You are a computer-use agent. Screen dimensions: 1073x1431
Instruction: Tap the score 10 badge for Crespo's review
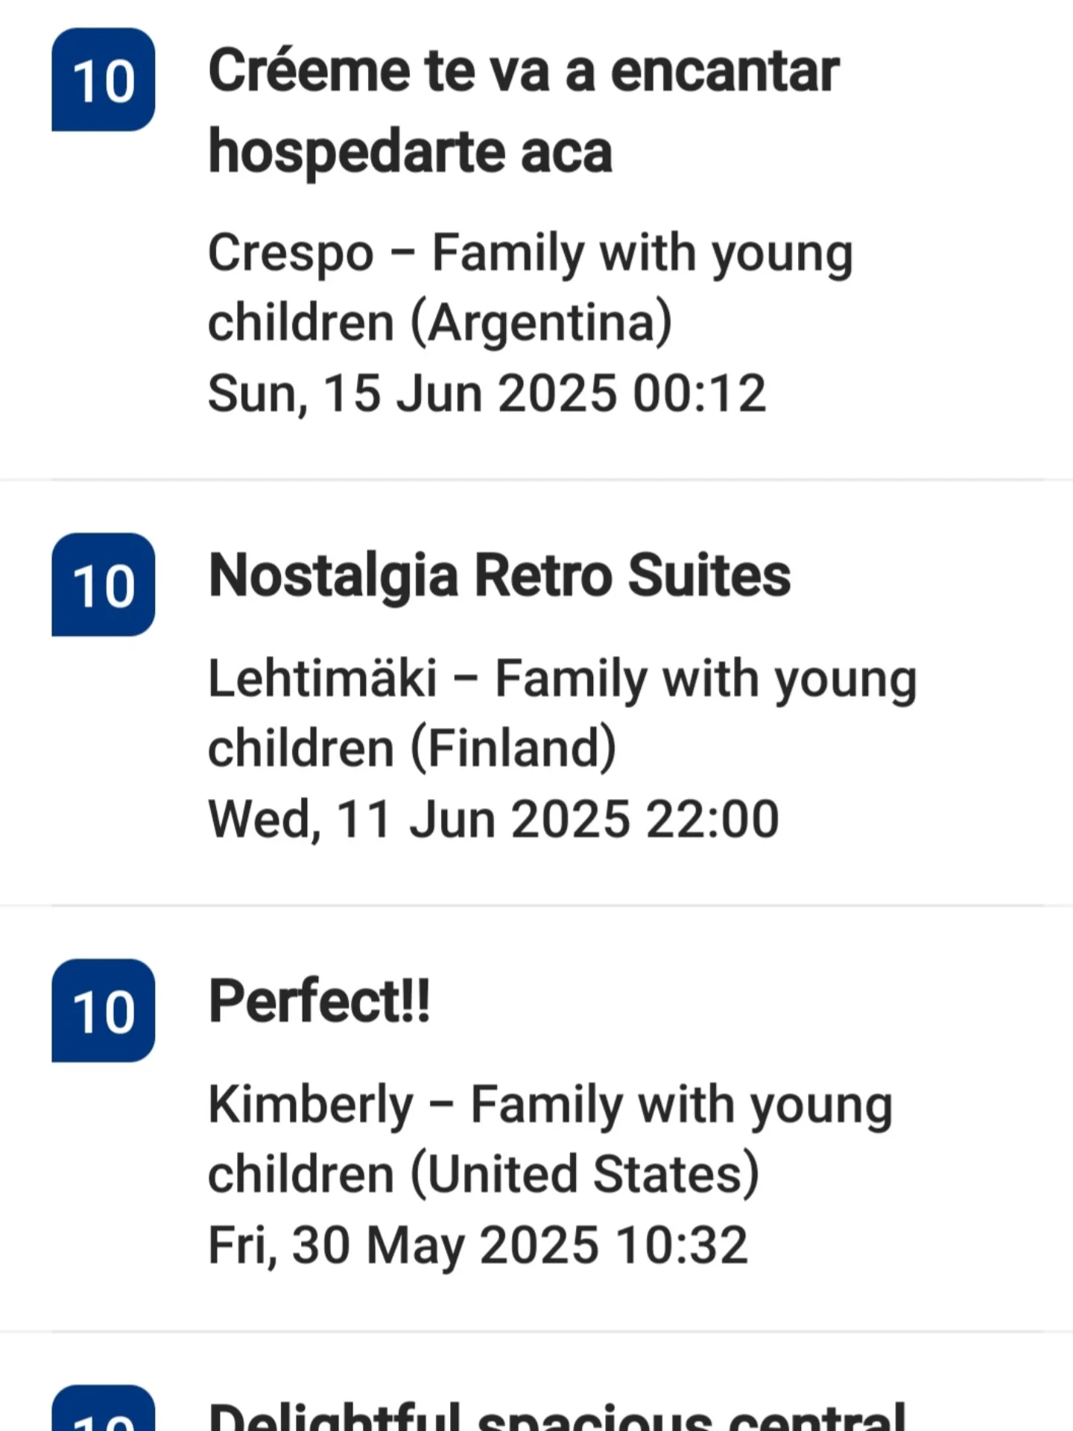(103, 80)
